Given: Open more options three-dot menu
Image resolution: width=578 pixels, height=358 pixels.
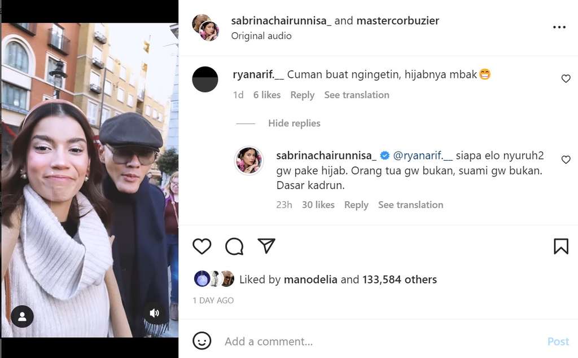Looking at the screenshot, I should [x=559, y=27].
